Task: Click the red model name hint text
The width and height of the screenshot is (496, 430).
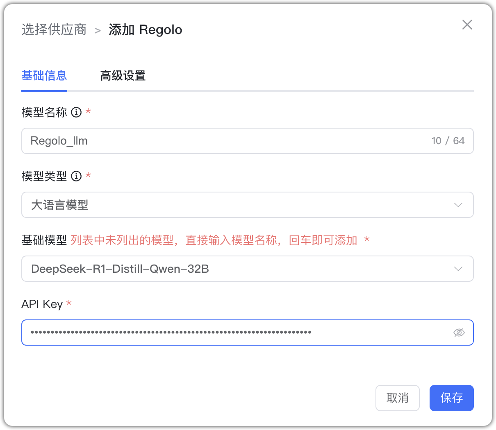Action: [x=209, y=241]
